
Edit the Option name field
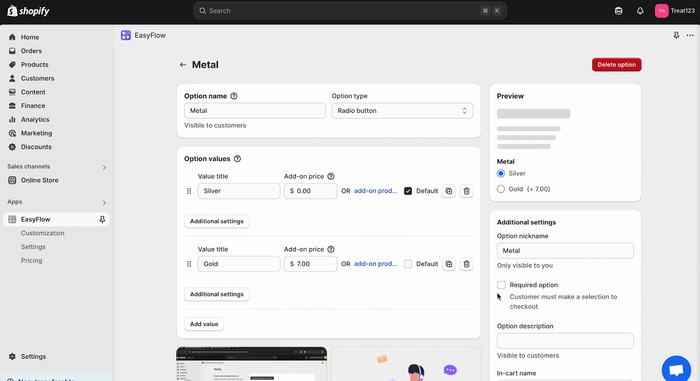pyautogui.click(x=255, y=111)
